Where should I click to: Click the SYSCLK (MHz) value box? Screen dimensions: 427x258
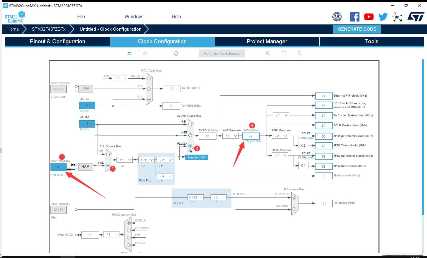click(x=208, y=136)
